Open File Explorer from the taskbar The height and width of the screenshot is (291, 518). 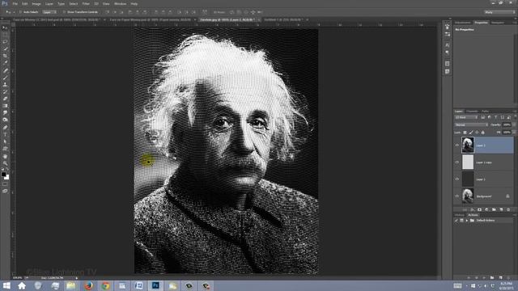(71, 285)
